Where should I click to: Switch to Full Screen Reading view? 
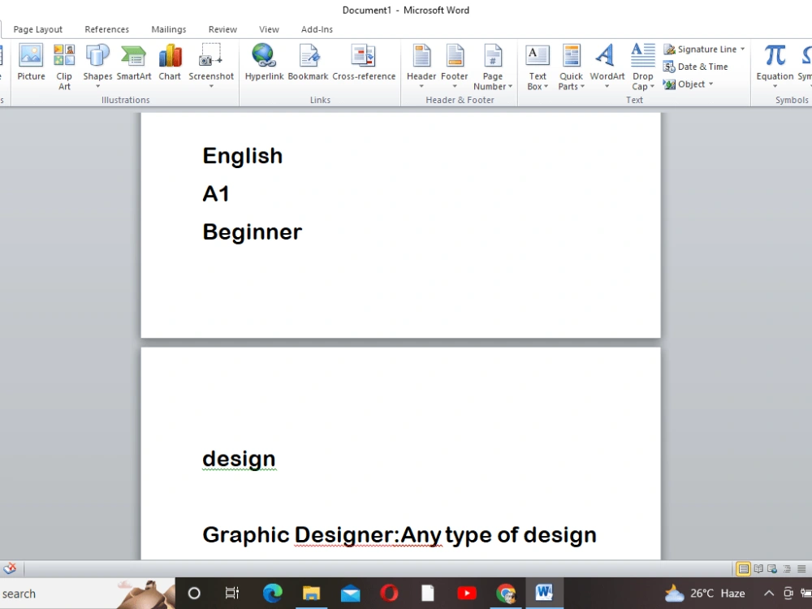coord(758,569)
